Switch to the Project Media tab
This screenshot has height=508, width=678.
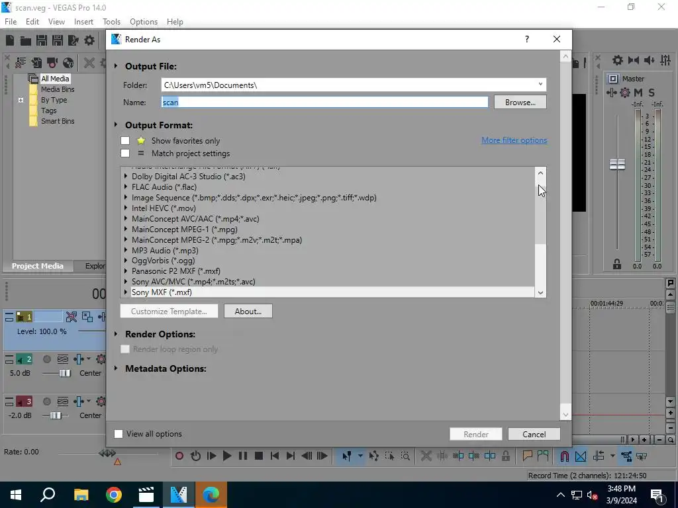click(38, 266)
